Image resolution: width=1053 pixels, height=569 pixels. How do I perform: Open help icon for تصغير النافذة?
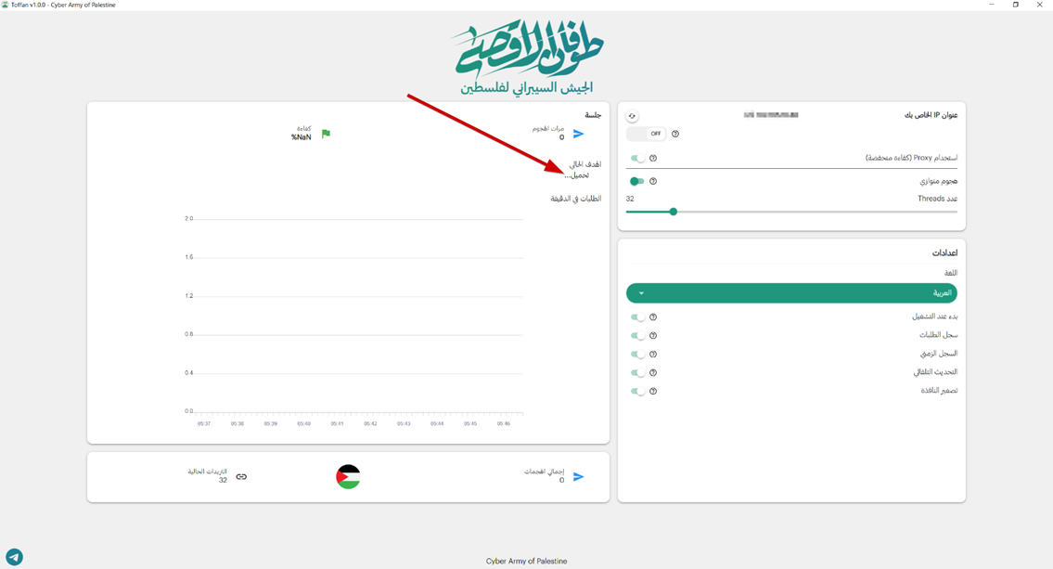[x=653, y=391]
